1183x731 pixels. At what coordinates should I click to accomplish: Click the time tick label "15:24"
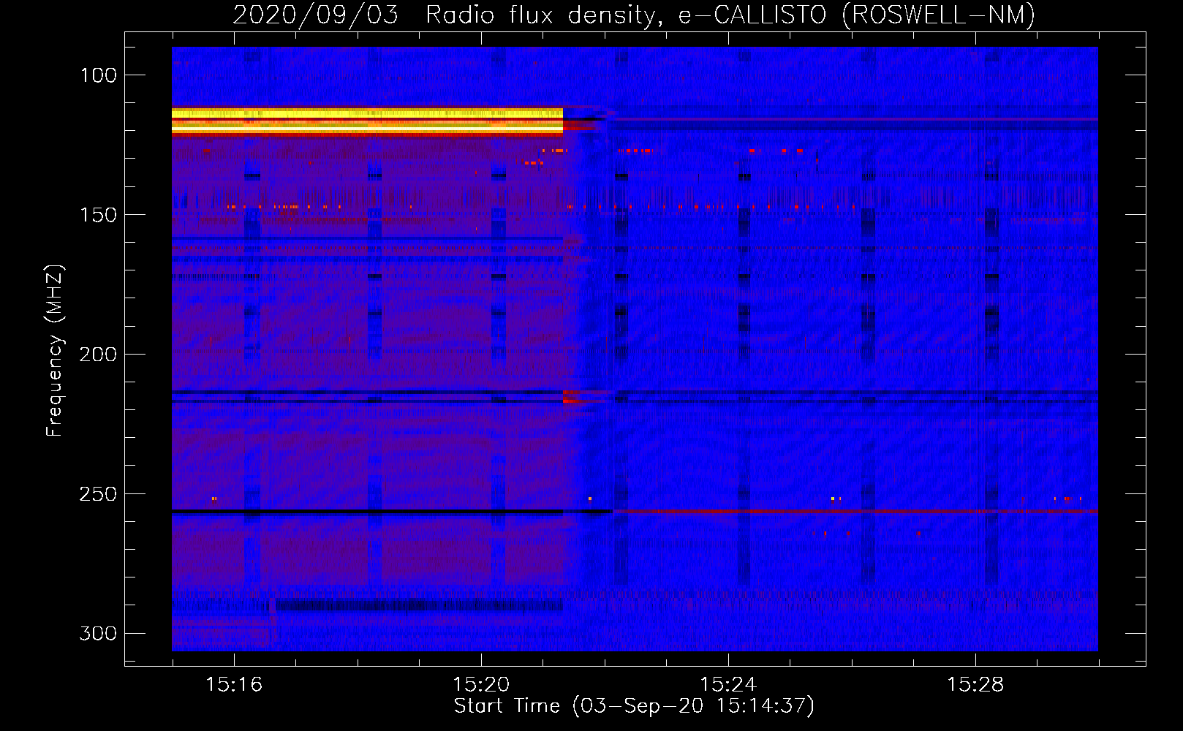(x=728, y=685)
